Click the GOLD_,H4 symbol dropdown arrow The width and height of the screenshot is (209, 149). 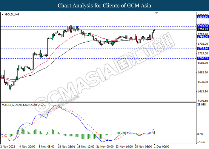point(2,15)
